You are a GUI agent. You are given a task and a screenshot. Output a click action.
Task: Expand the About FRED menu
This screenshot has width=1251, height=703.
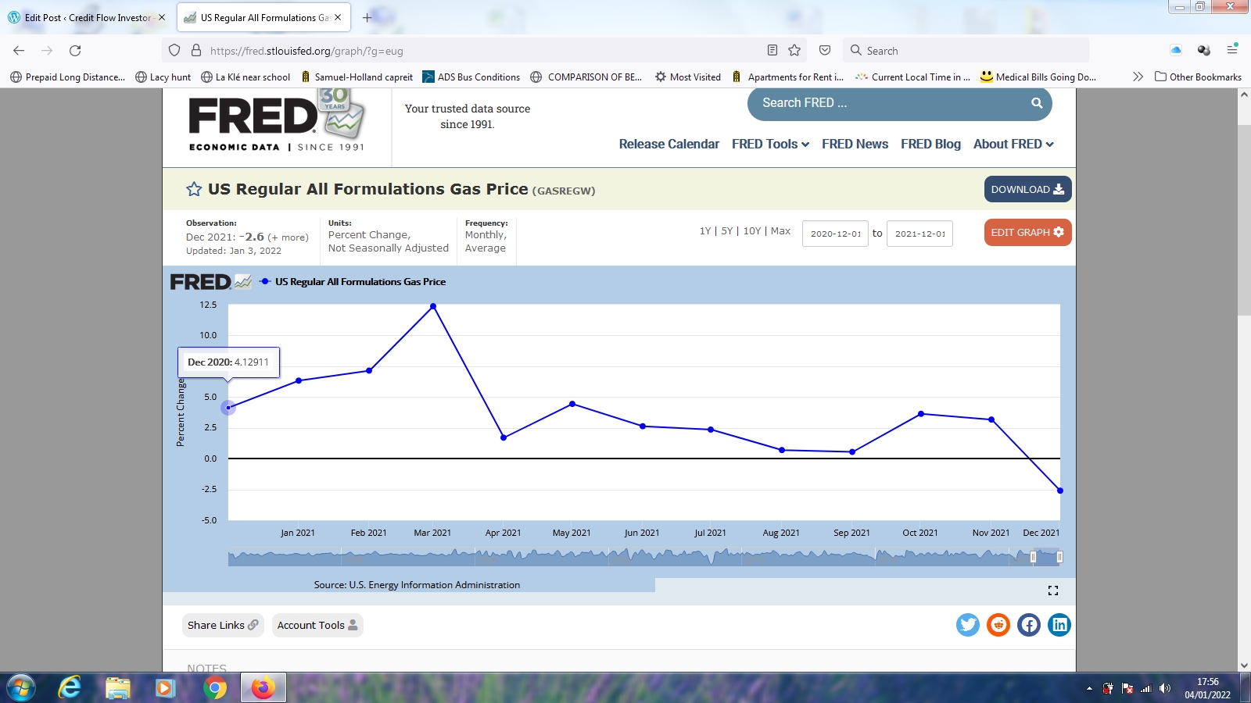click(x=1013, y=145)
